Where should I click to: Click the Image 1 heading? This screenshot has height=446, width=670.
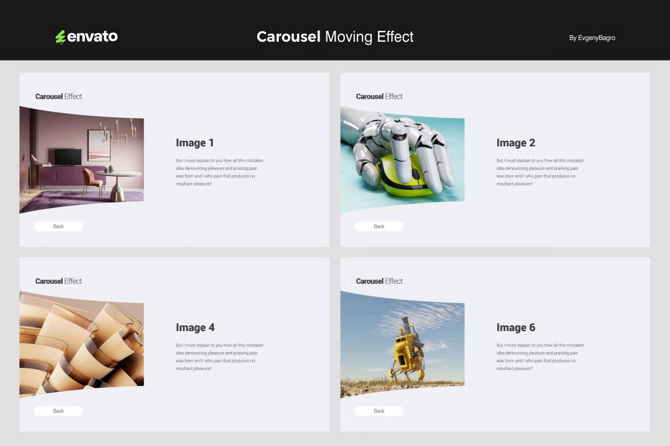click(195, 142)
